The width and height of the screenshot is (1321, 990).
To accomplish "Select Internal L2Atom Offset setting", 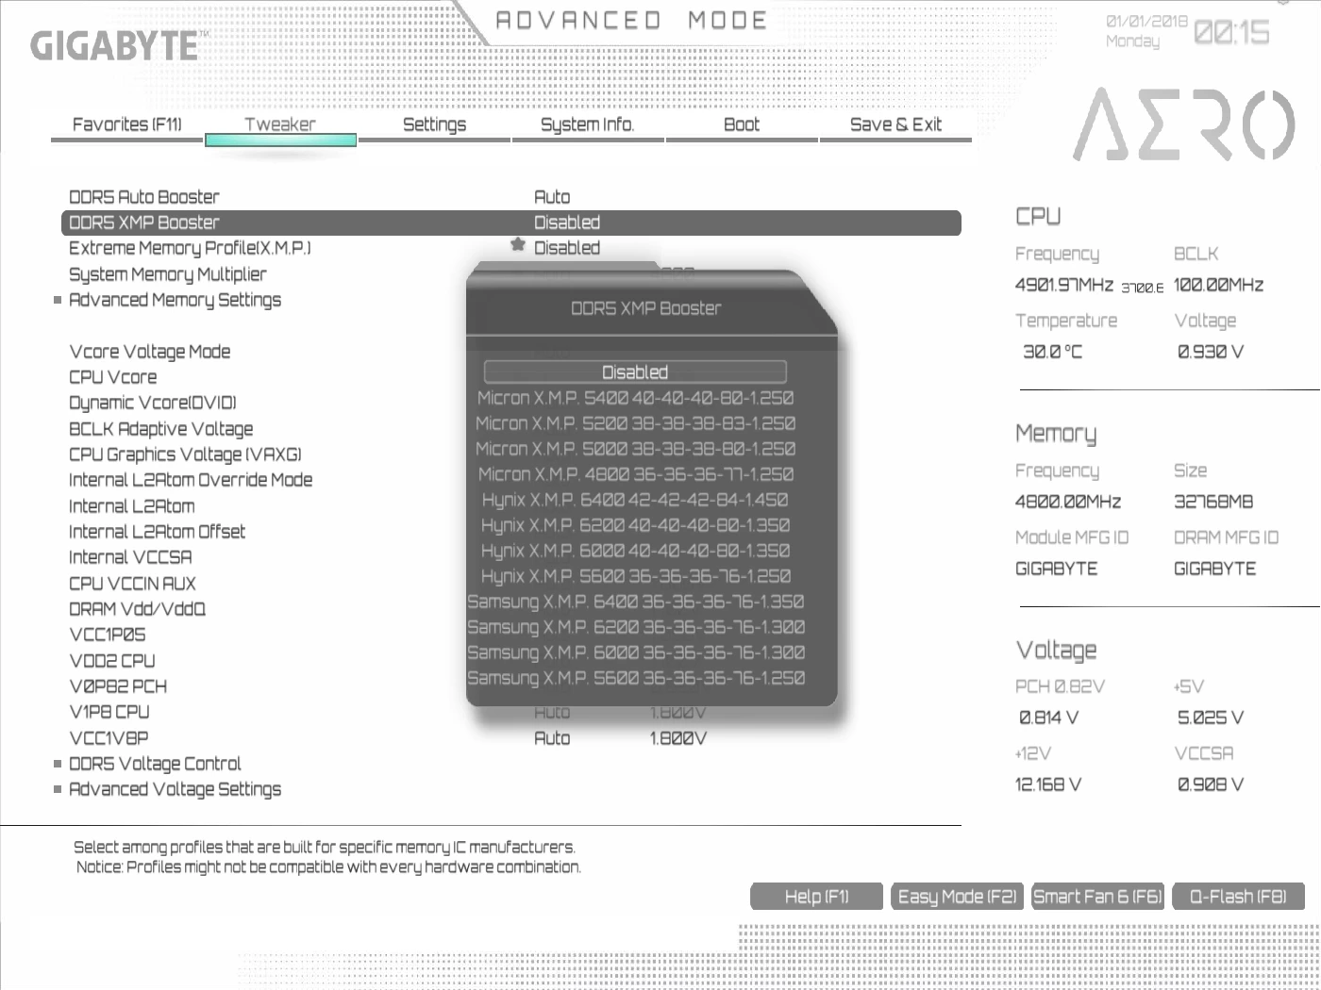I will pyautogui.click(x=158, y=532).
